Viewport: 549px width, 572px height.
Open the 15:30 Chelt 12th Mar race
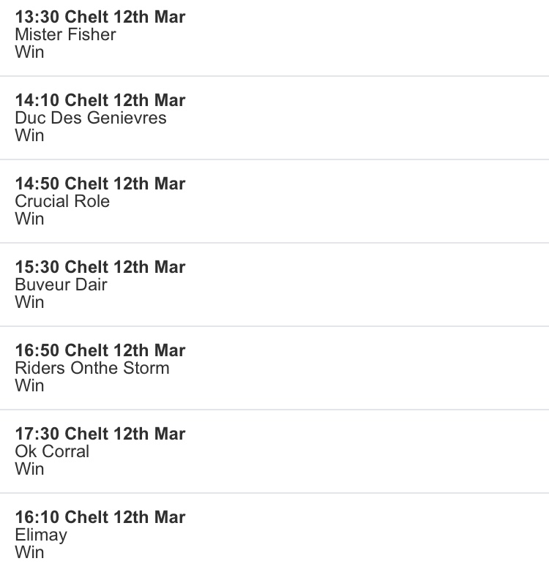[100, 267]
